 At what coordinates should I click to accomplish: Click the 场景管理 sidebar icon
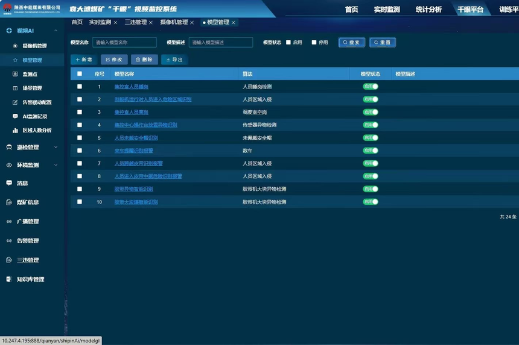pos(15,88)
